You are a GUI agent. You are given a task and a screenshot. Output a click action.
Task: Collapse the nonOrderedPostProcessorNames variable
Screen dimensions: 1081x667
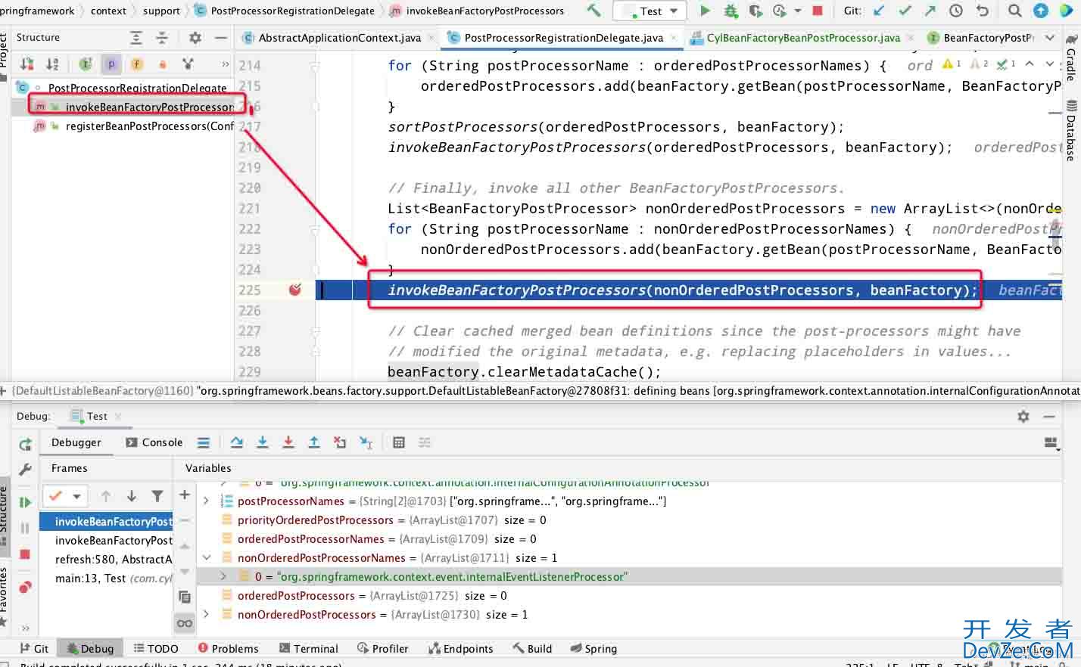(206, 557)
